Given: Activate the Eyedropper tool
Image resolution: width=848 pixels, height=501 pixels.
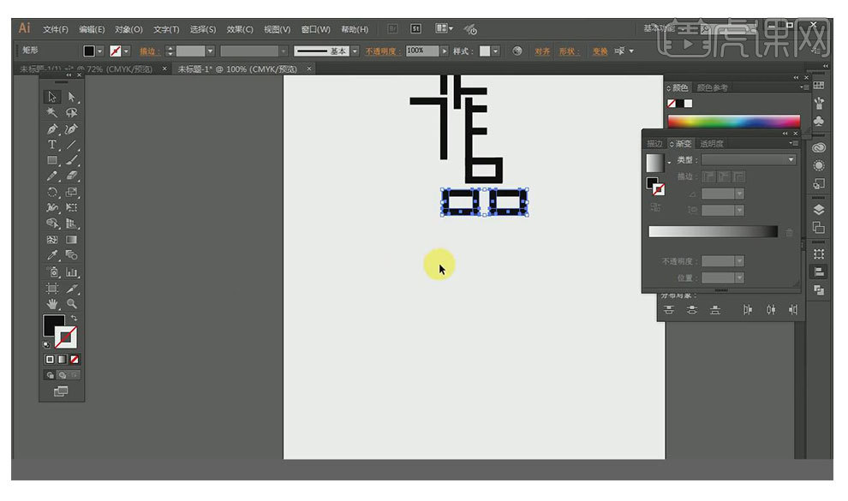Looking at the screenshot, I should [52, 254].
